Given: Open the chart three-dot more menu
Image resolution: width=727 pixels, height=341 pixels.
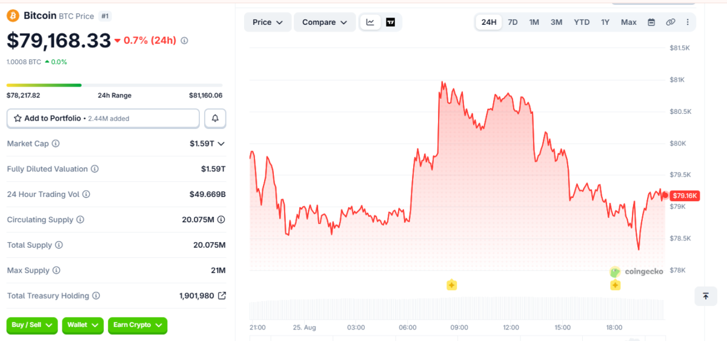Looking at the screenshot, I should point(688,22).
